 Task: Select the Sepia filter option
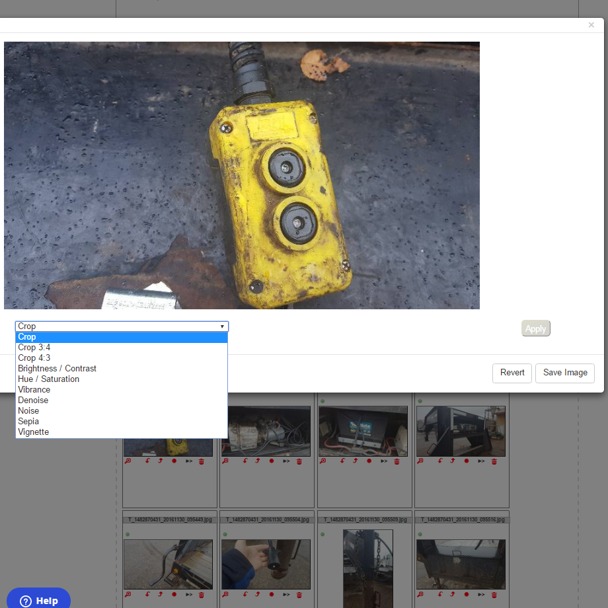coord(28,422)
